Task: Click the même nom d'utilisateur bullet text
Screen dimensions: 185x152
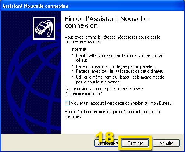Action: pos(120,79)
